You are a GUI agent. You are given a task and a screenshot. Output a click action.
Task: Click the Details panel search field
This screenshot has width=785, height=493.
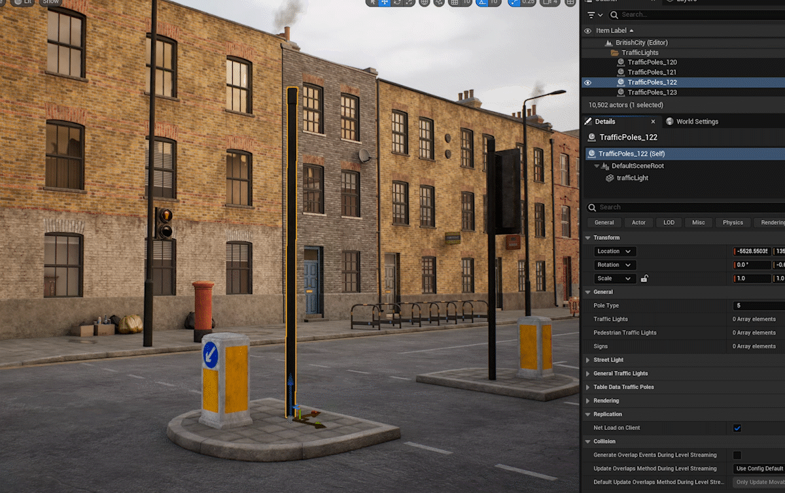[x=685, y=207]
